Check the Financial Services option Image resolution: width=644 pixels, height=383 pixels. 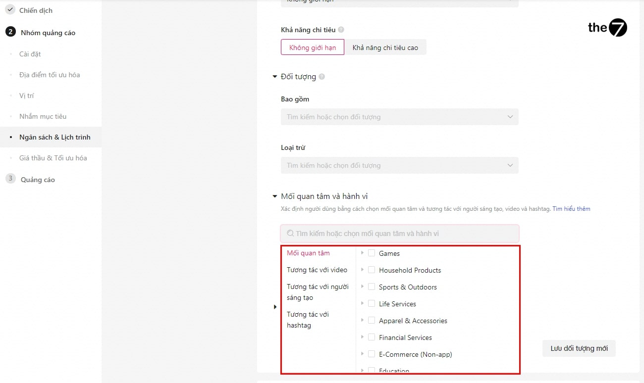pos(372,337)
